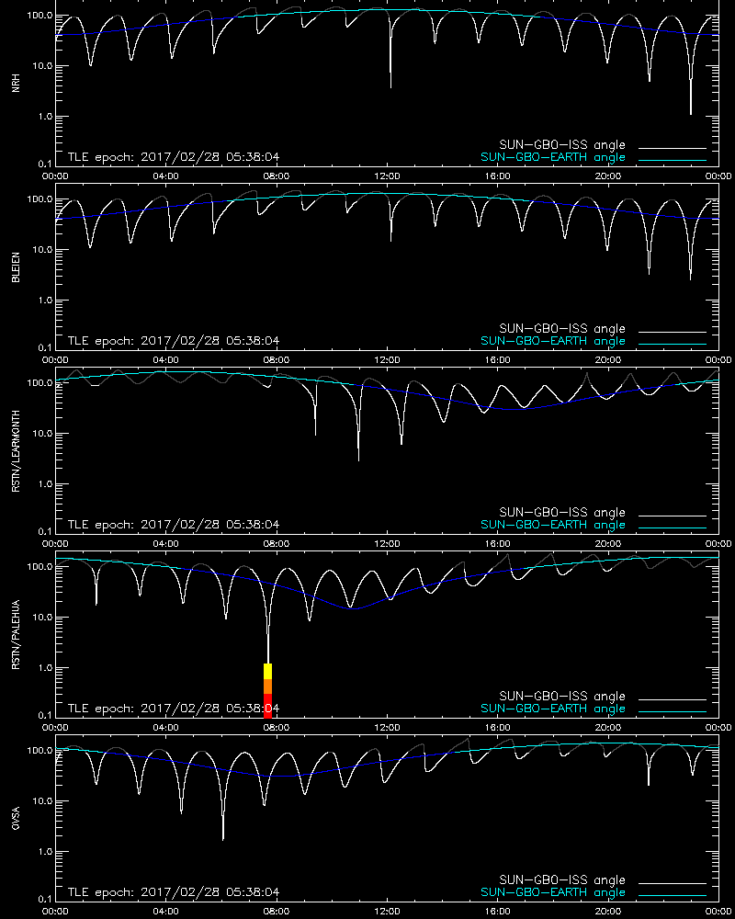Select the red marker segment in RSTN/PALEHUA plot
The height and width of the screenshot is (919, 735).
[268, 706]
